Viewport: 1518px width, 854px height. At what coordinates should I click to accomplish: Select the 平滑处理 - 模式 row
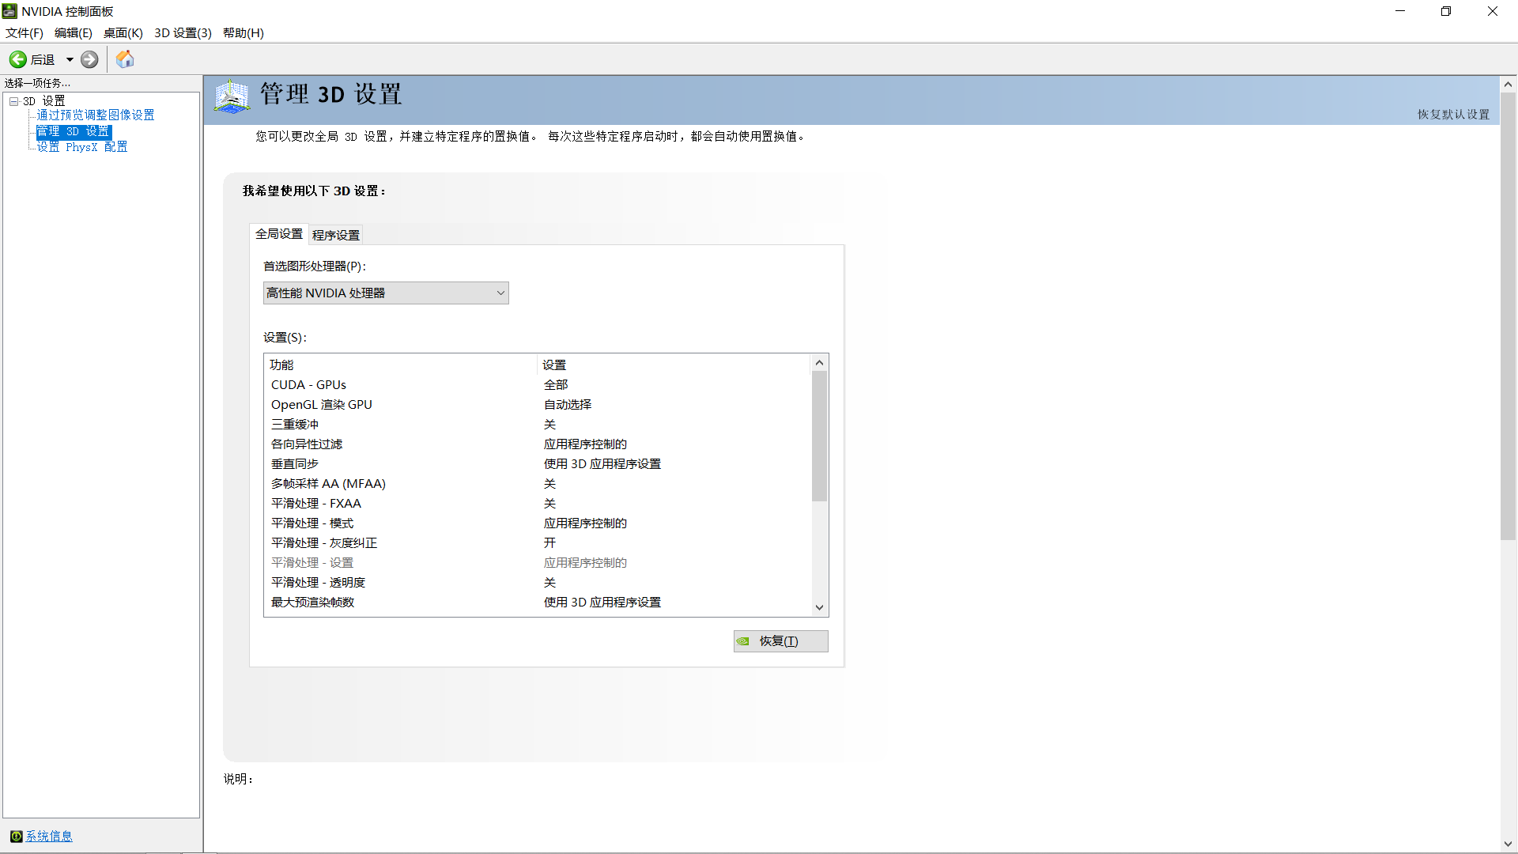point(538,523)
